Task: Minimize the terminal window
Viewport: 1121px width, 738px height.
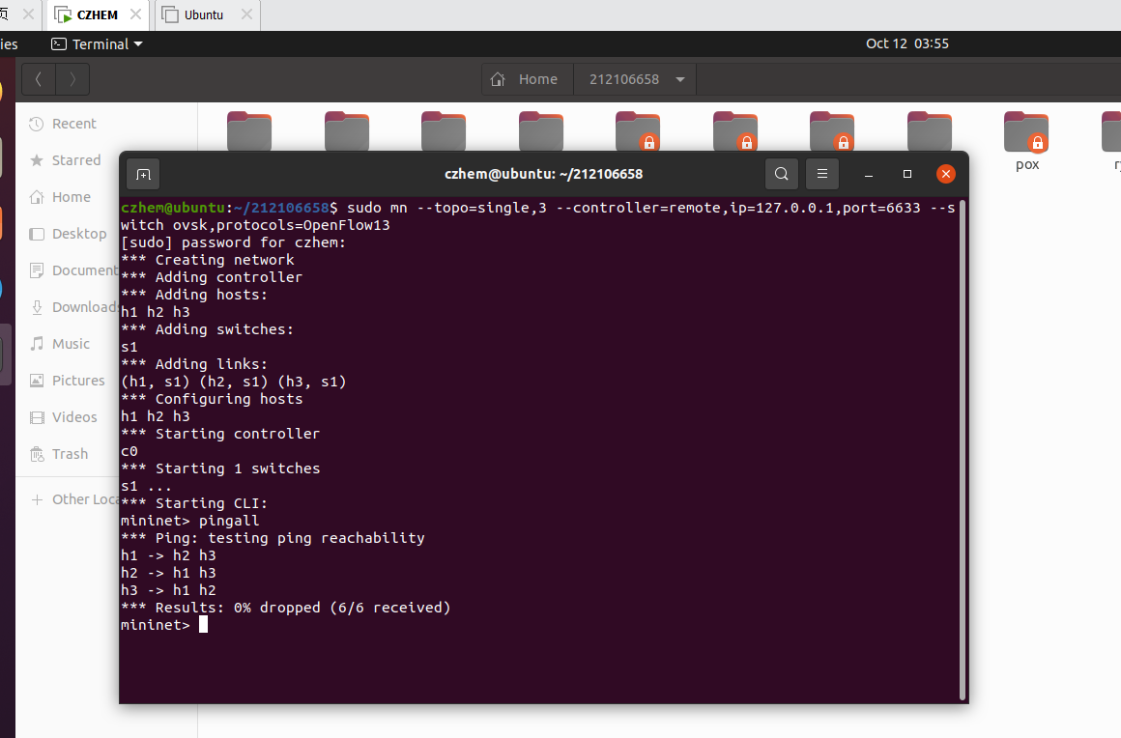Action: point(869,174)
